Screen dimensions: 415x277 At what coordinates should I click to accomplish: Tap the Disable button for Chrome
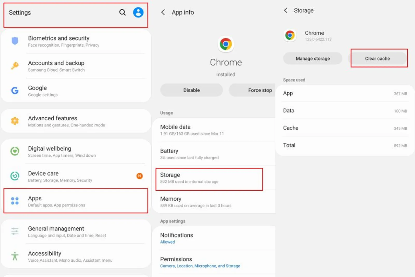(x=191, y=90)
